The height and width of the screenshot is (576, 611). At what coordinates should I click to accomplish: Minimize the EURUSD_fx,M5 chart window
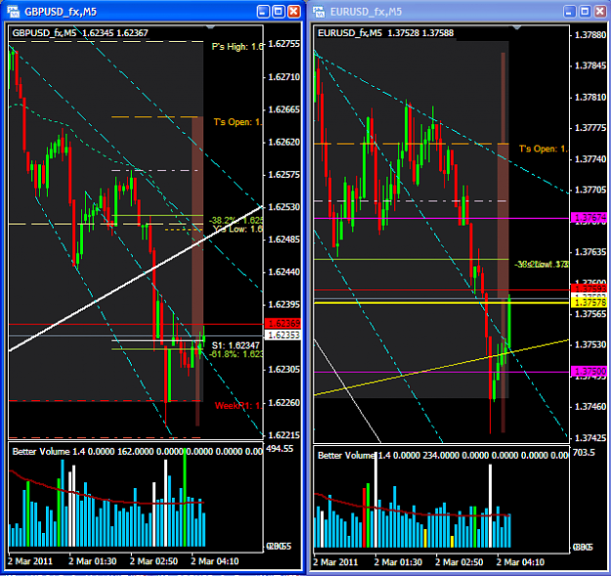click(569, 12)
